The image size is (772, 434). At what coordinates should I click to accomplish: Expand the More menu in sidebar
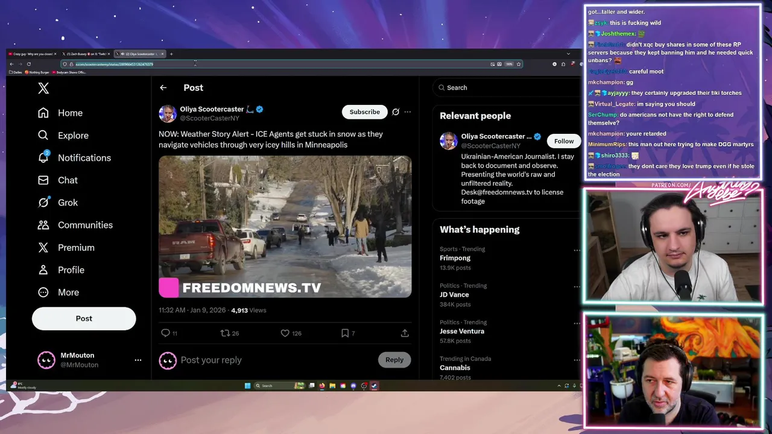(x=59, y=292)
